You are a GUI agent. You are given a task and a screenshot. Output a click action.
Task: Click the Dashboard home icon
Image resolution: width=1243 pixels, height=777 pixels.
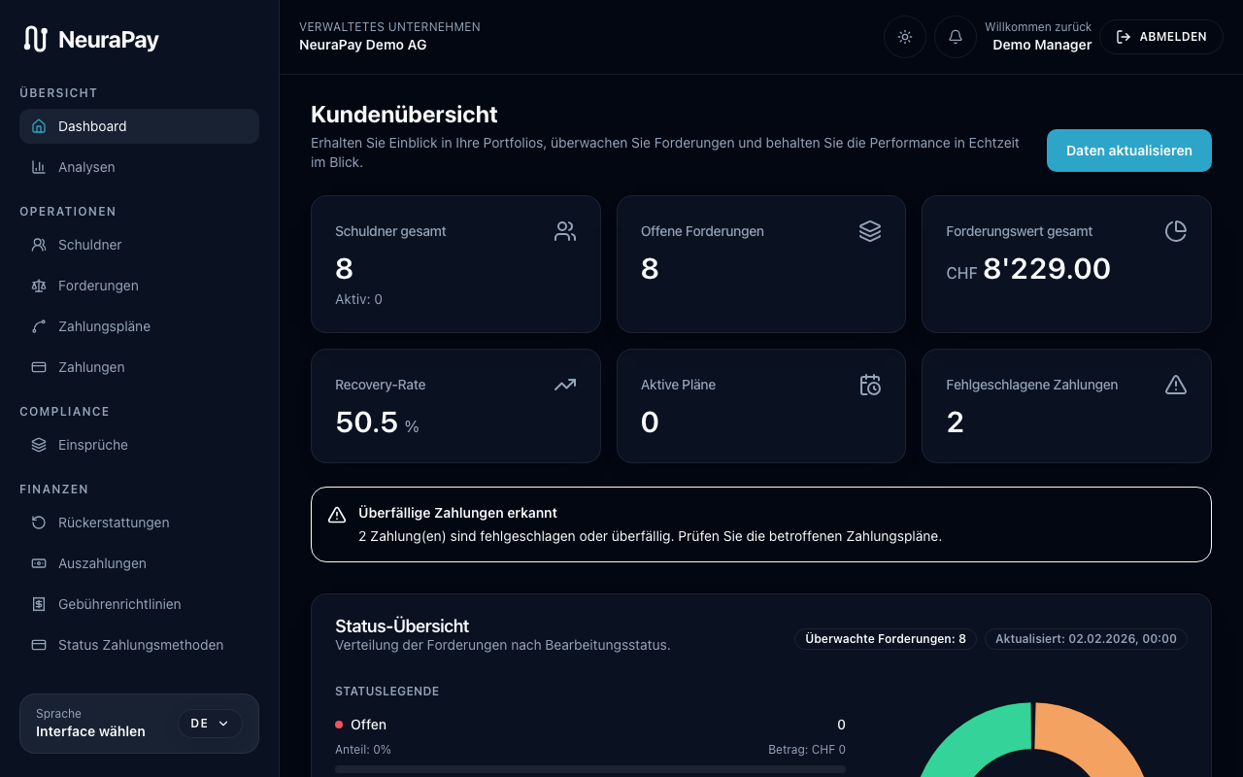[x=39, y=126]
